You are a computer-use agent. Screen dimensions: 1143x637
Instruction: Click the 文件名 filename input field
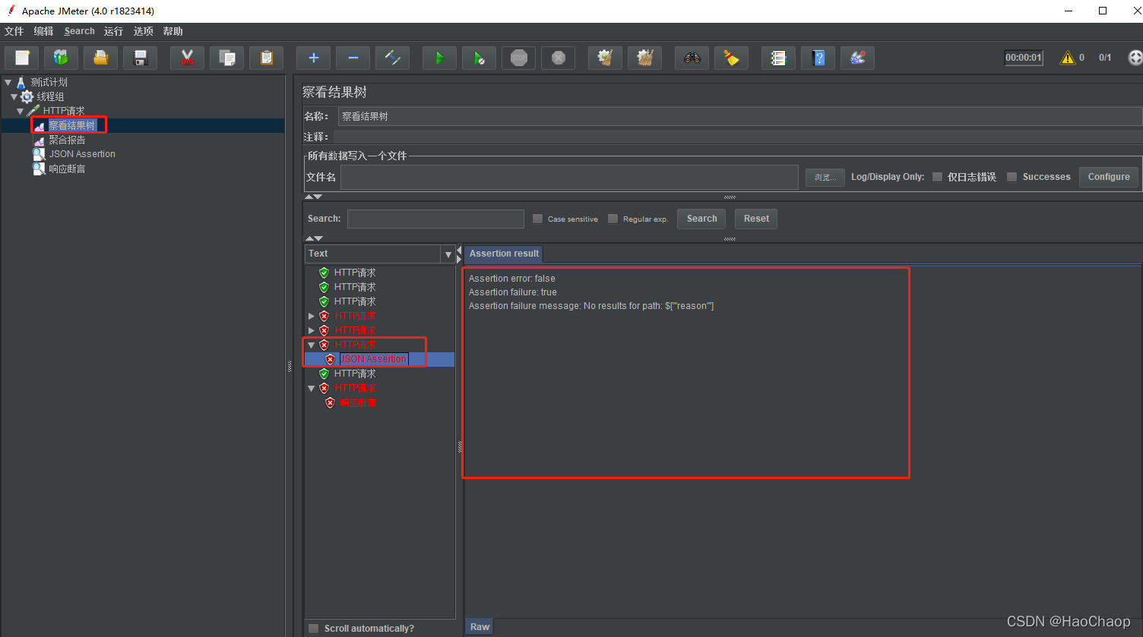(x=569, y=177)
